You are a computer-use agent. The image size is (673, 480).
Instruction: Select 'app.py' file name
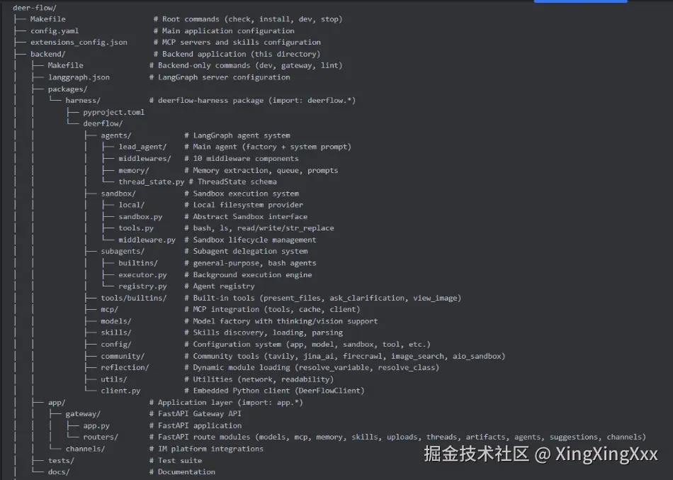pos(96,425)
